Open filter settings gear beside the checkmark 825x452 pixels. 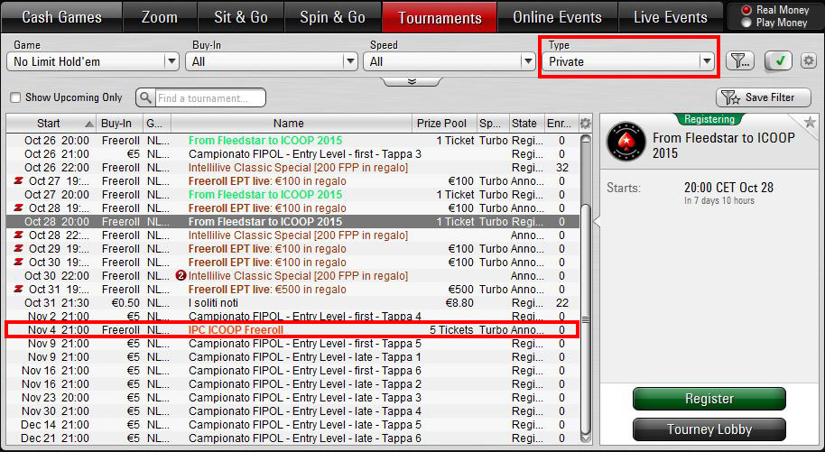pyautogui.click(x=808, y=61)
